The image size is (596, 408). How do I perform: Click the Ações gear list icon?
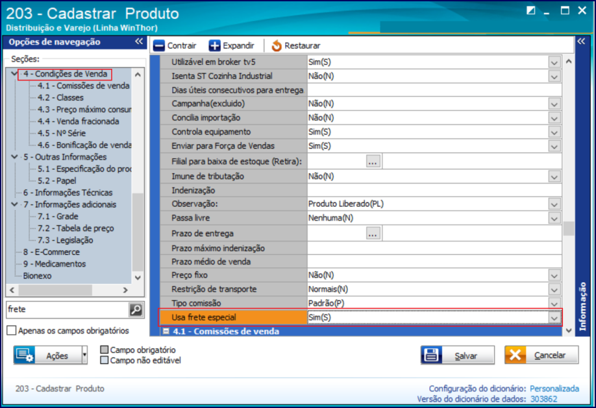(24, 355)
